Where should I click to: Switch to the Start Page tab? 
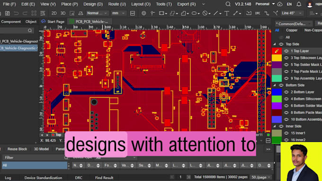(53, 22)
